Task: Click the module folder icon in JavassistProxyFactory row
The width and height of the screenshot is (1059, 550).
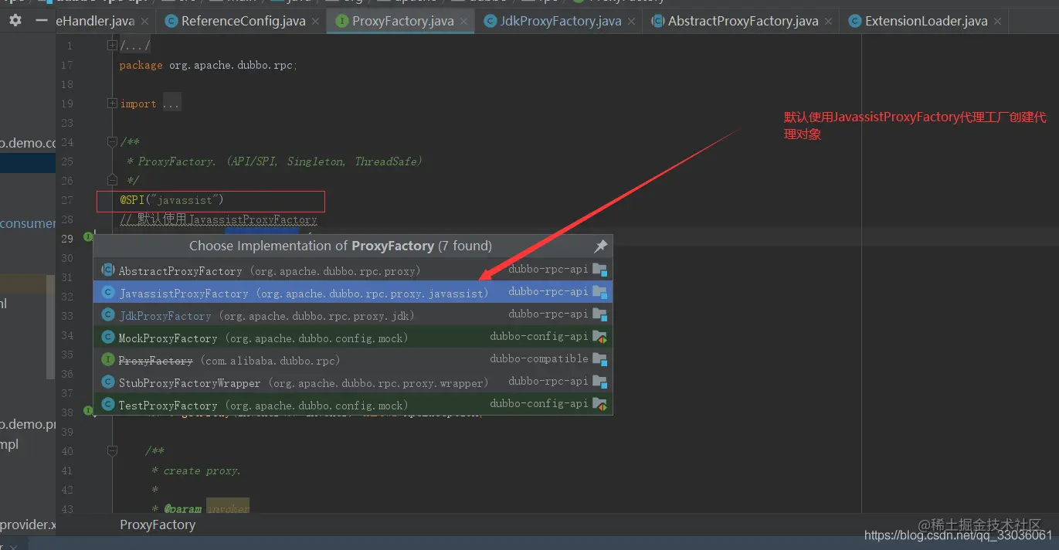Action: 599,293
